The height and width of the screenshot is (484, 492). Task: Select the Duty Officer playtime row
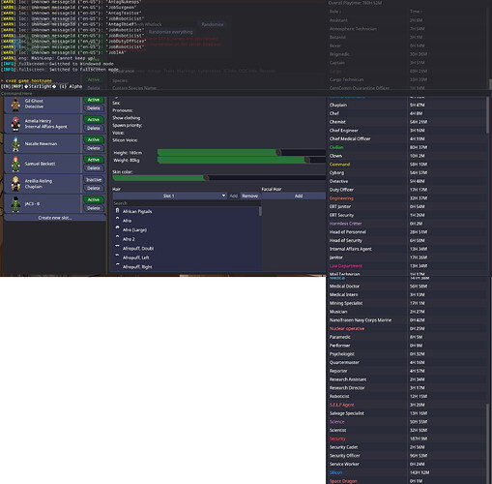pos(407,190)
